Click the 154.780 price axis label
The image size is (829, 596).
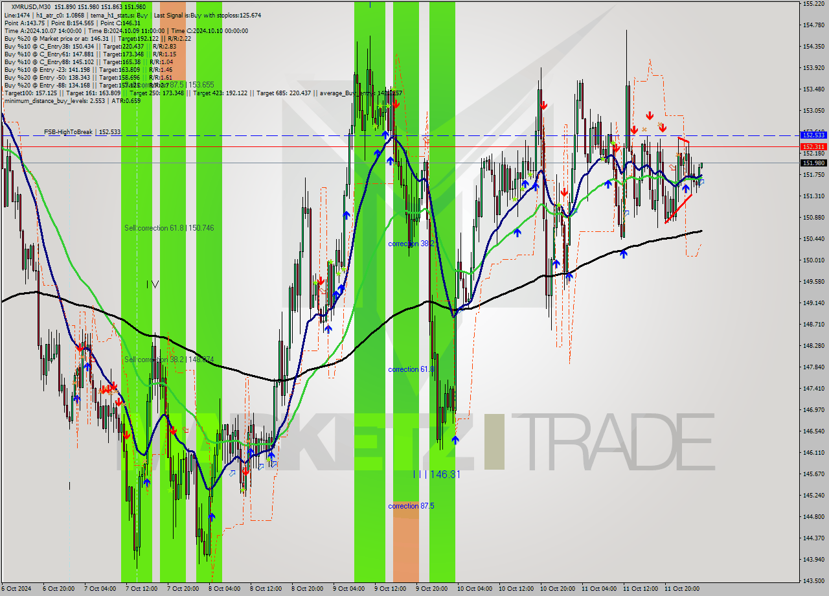point(813,25)
